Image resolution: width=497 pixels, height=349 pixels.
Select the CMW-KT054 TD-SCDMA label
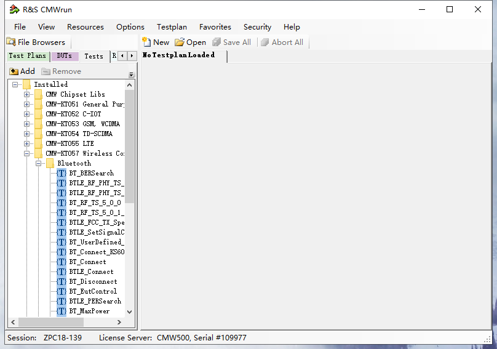pyautogui.click(x=79, y=134)
